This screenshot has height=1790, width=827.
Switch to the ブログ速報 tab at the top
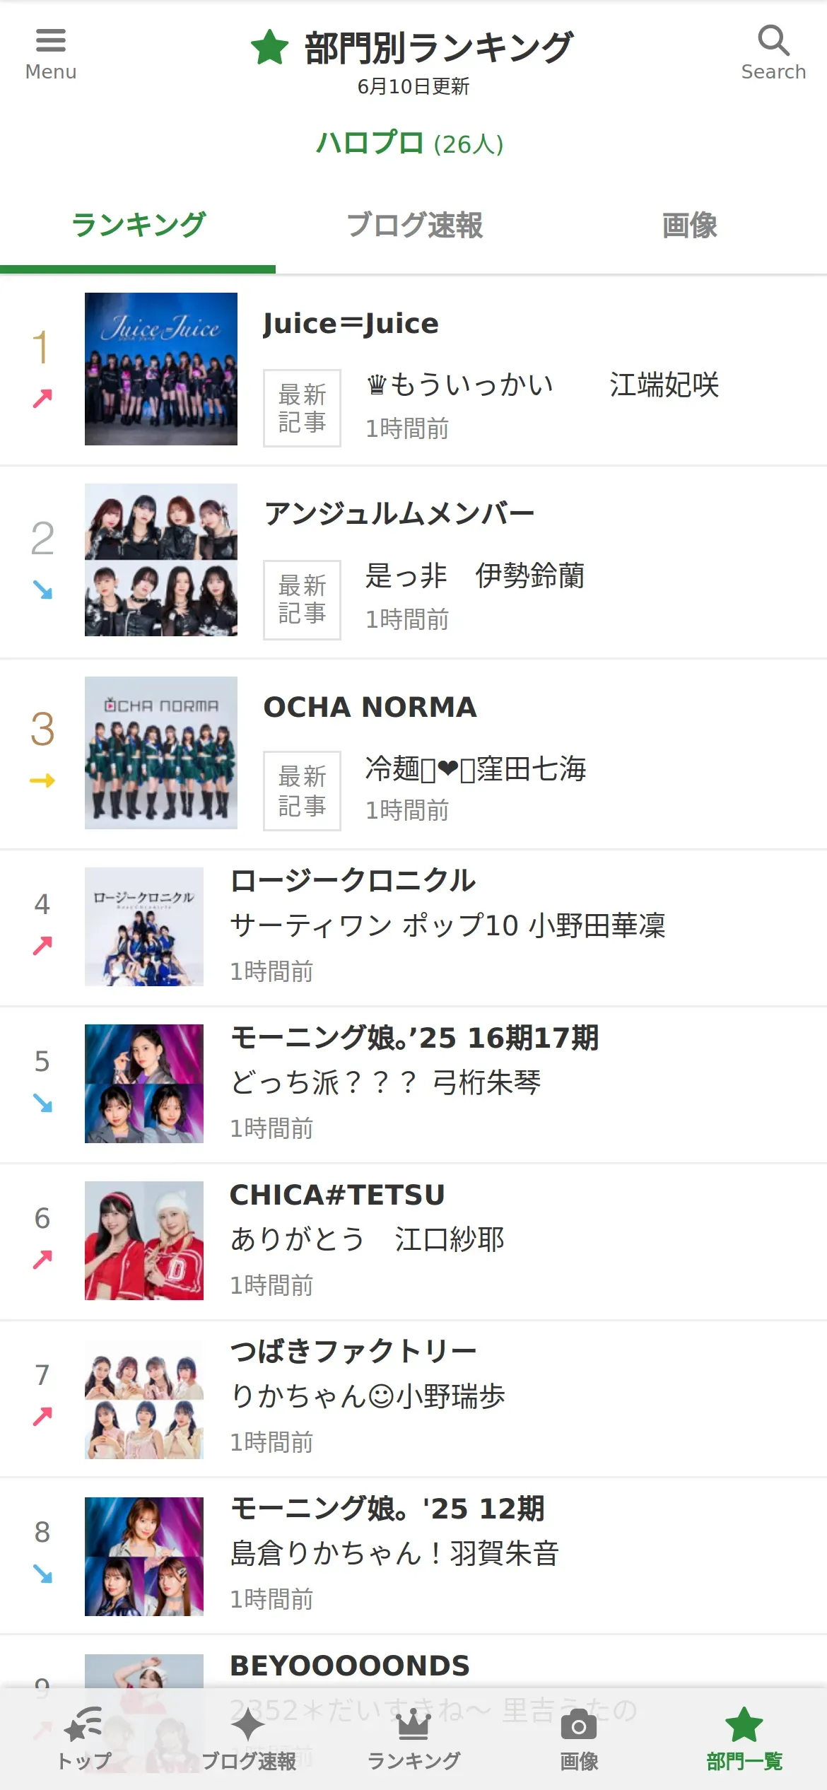pyautogui.click(x=414, y=226)
